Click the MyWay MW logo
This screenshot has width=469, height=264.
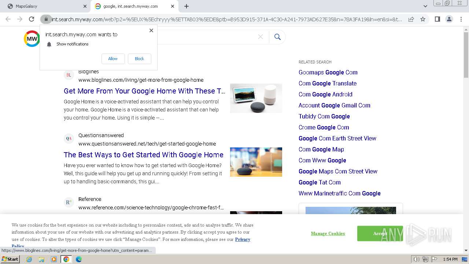[x=32, y=39]
